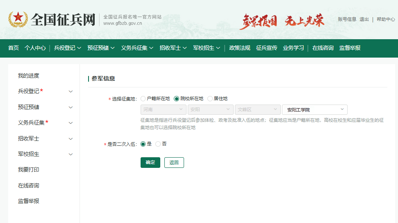398x223 pixels.
Task: Click the national emblem logo icon
Action: [x=18, y=19]
